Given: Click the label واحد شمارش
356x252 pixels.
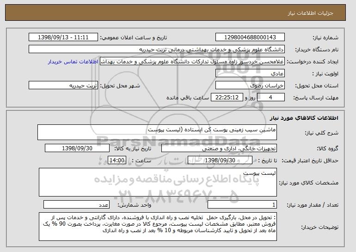Looking at the screenshot, I should click(135, 205).
